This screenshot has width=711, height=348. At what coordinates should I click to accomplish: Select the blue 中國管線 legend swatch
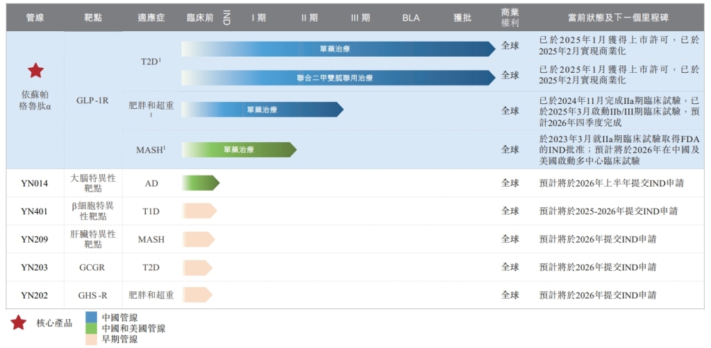(91, 317)
